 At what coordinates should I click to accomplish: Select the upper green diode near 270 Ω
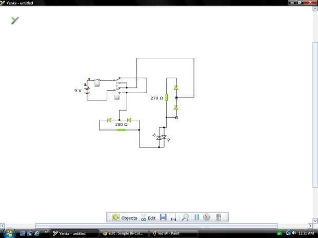click(176, 88)
